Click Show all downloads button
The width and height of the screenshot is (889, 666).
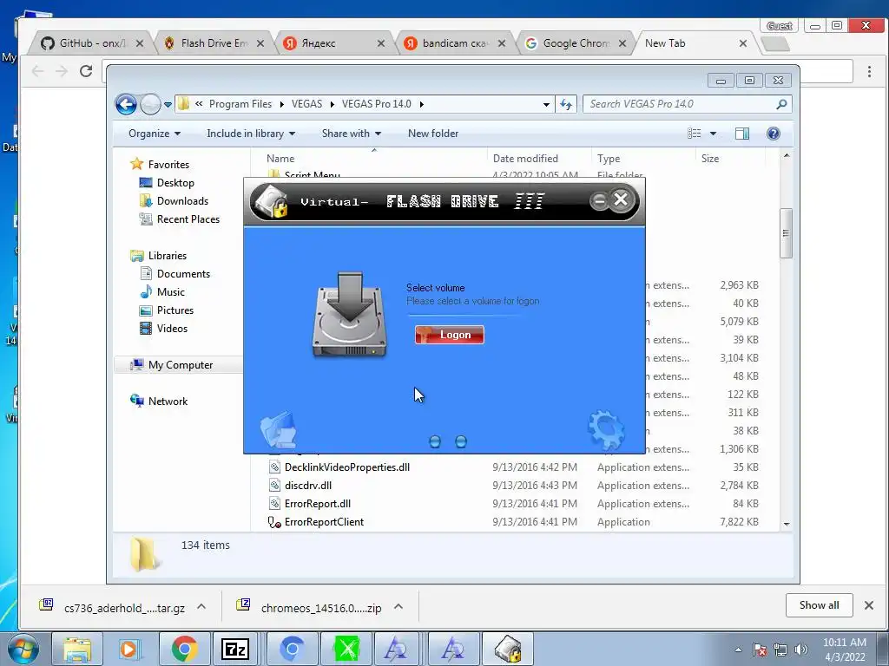[x=820, y=604]
